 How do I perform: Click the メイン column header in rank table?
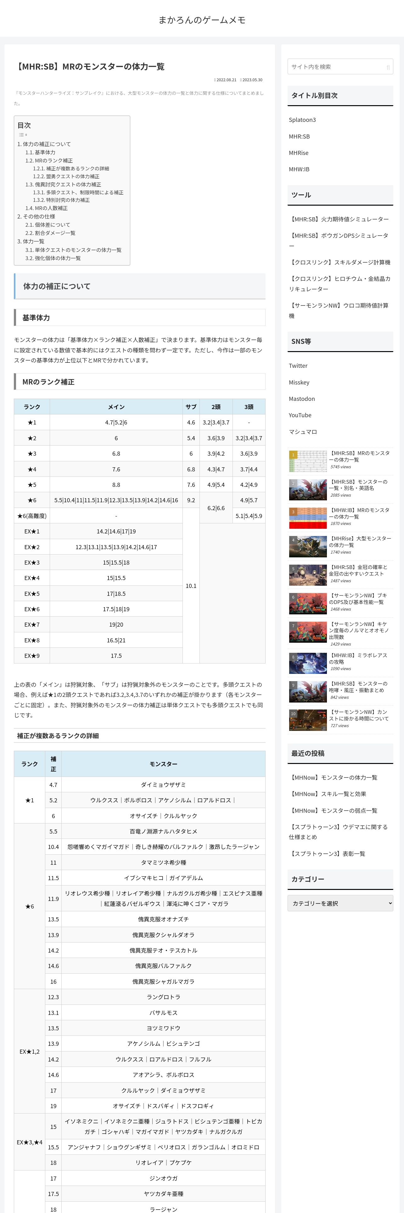(116, 407)
